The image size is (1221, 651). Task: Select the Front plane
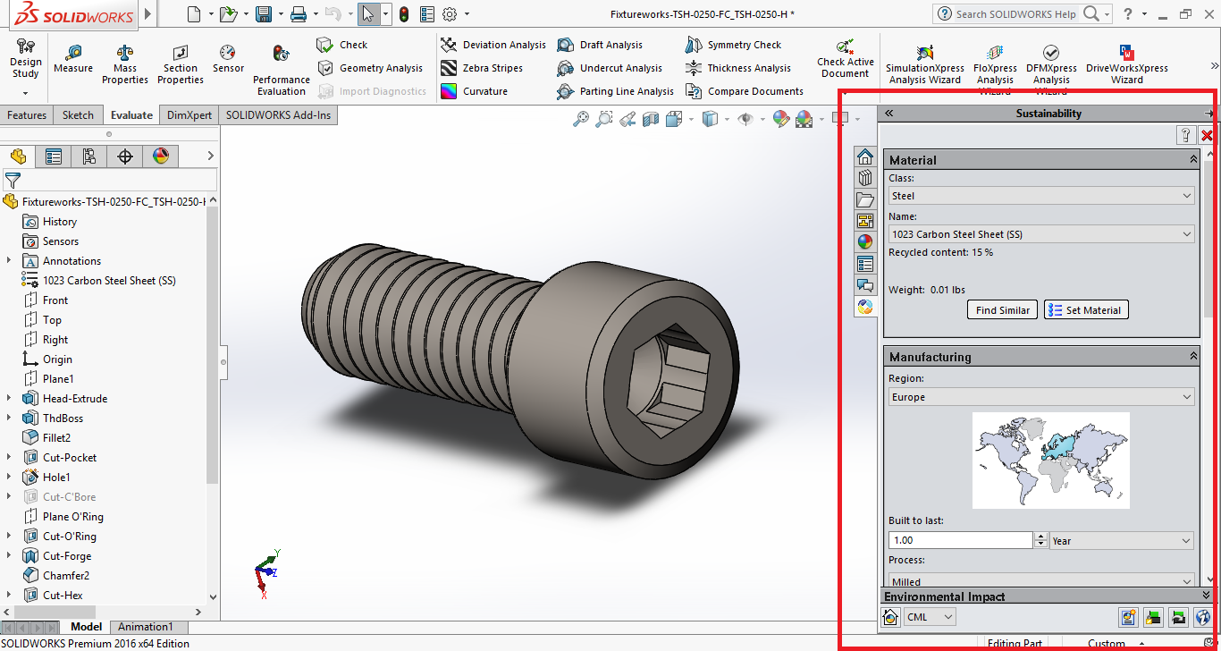pos(45,300)
